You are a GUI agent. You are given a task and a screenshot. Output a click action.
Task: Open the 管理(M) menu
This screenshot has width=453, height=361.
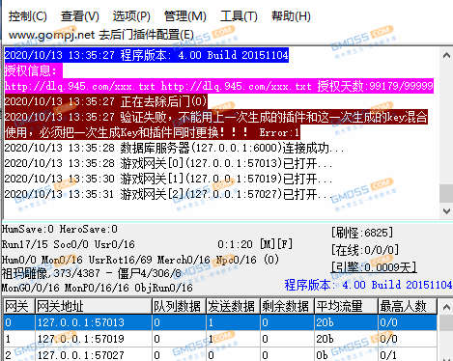click(185, 16)
